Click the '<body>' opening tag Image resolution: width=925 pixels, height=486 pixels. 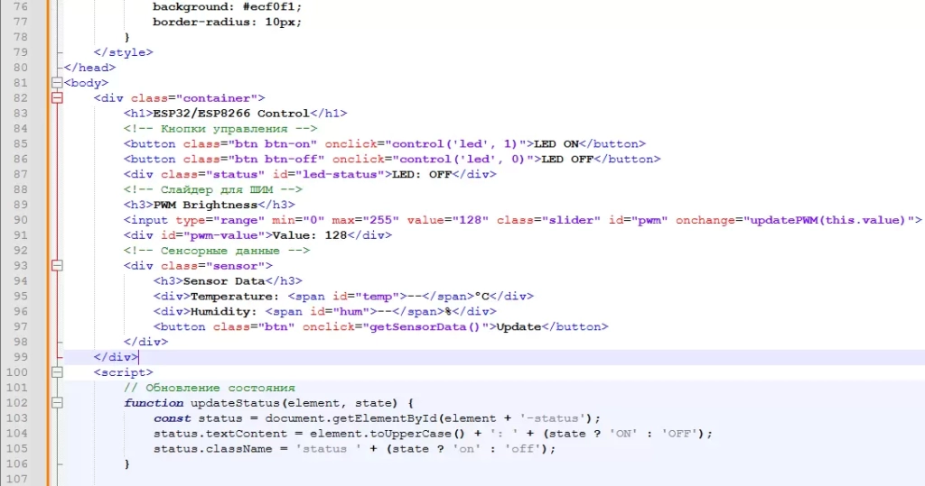point(86,83)
